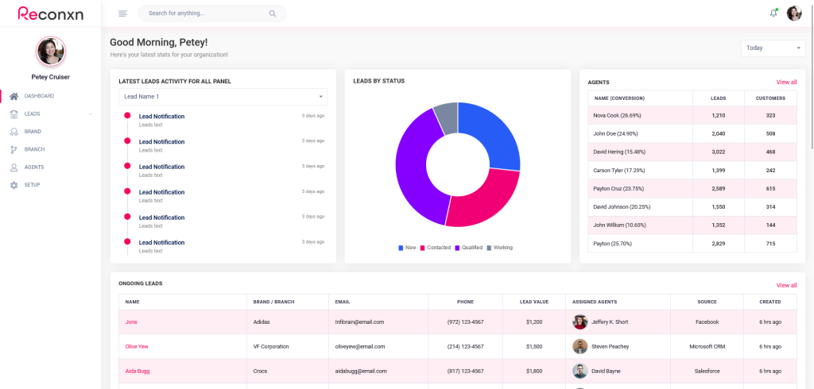Expand the Leads submenu chevron
Screen dimensions: 814x389
click(91, 114)
